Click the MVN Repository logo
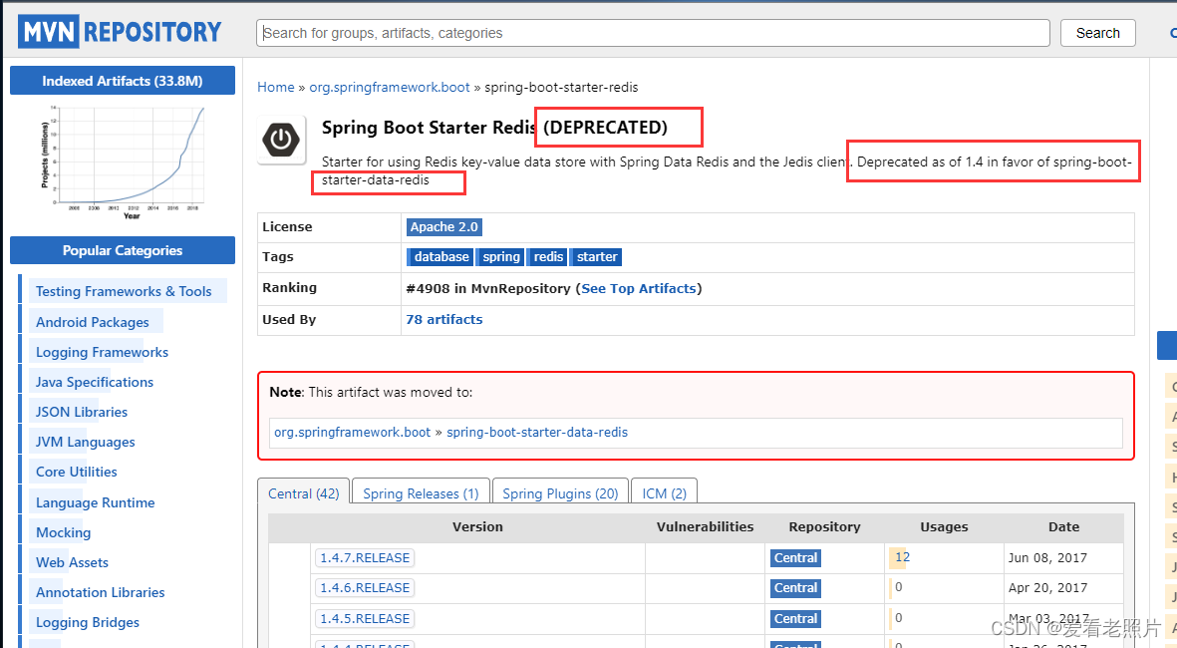 click(x=121, y=32)
